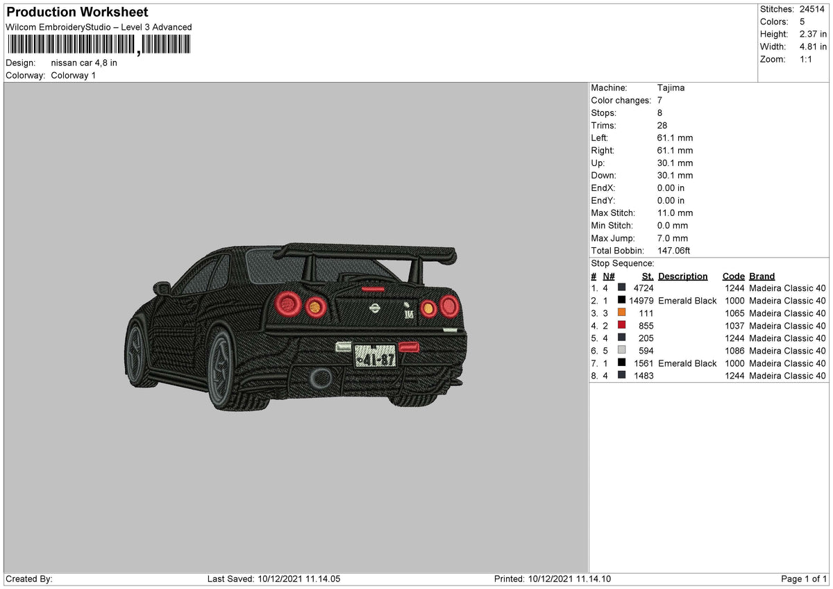Click the Emerald Black chip in stop 7
833x589 pixels.
[x=623, y=363]
